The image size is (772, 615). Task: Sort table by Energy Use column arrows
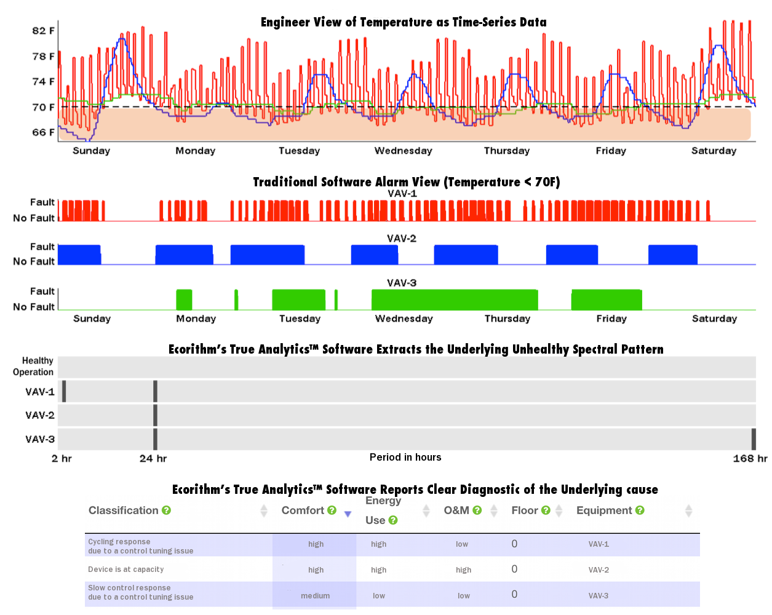pyautogui.click(x=426, y=510)
